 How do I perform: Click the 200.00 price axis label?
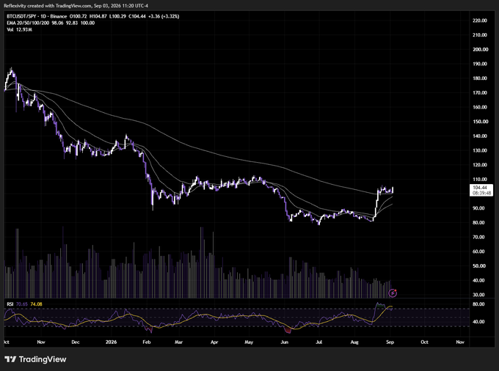pyautogui.click(x=481, y=49)
